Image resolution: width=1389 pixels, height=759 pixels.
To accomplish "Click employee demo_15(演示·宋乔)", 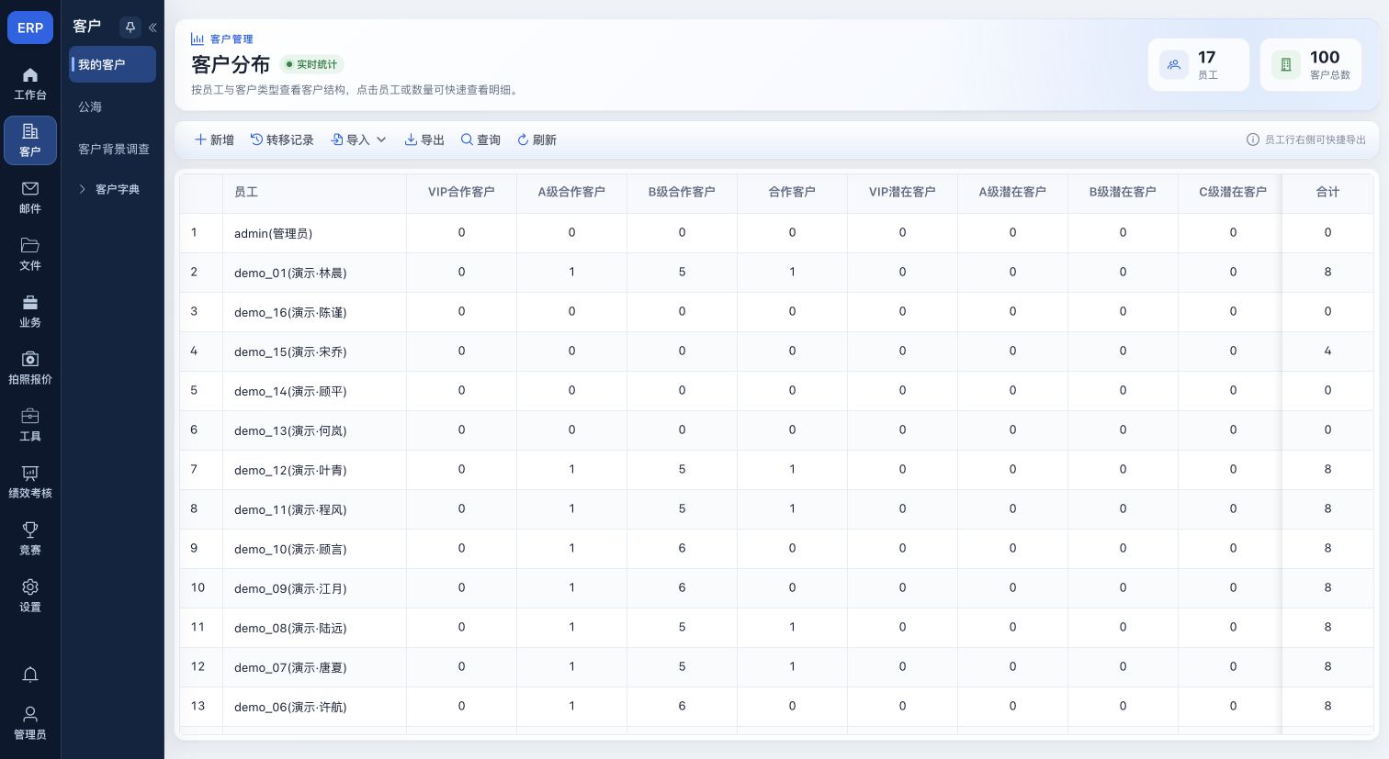I will tap(290, 352).
